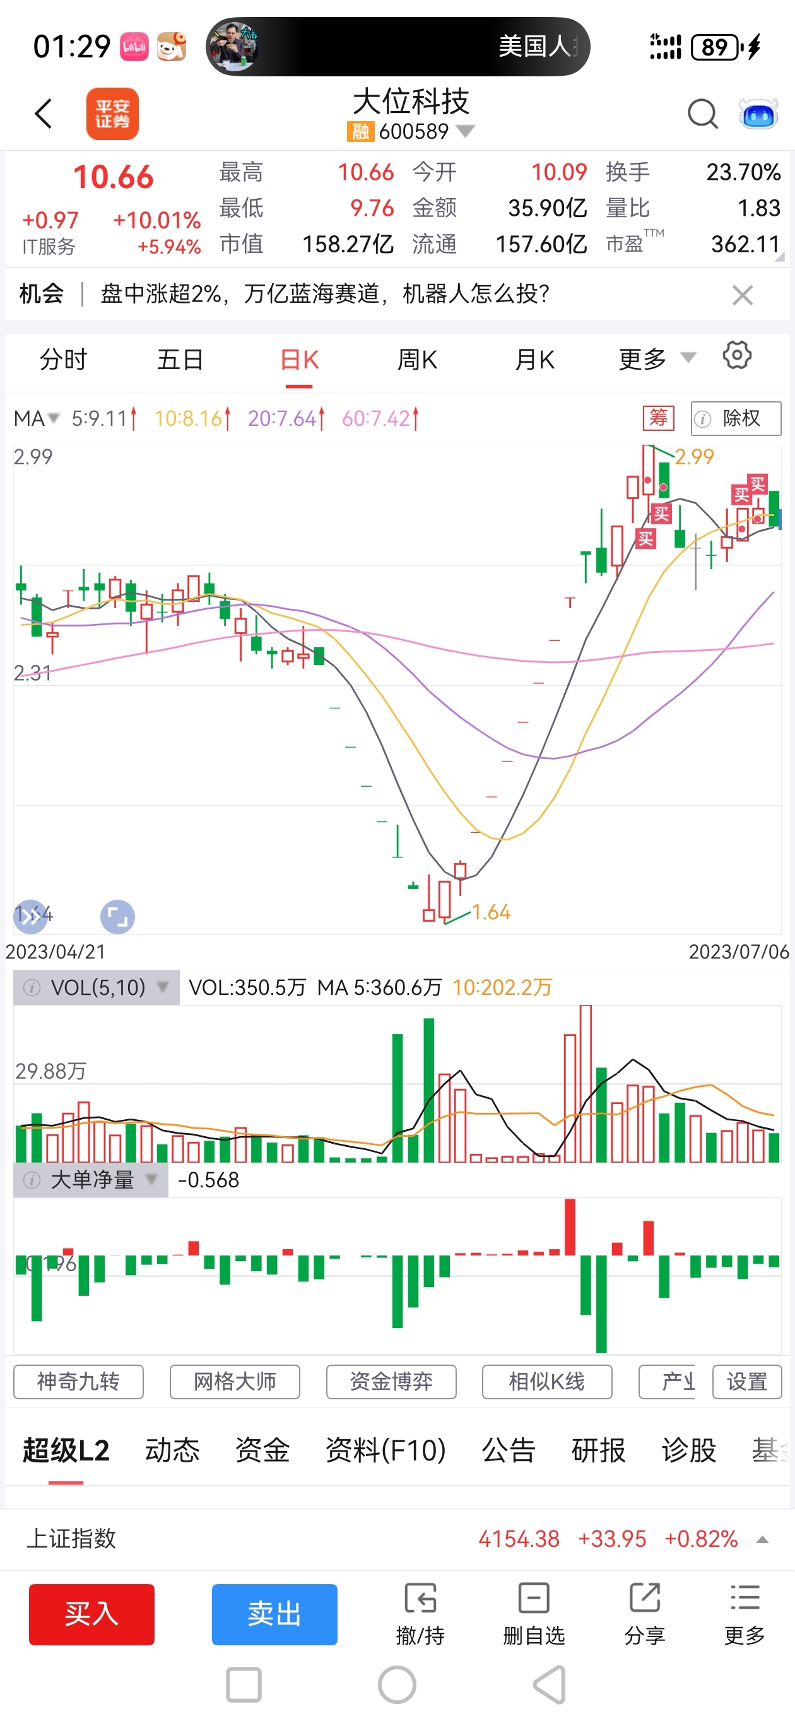Viewport: 795px width, 1716px height.
Task: Open the floating video pill 美国人
Action: [398, 47]
